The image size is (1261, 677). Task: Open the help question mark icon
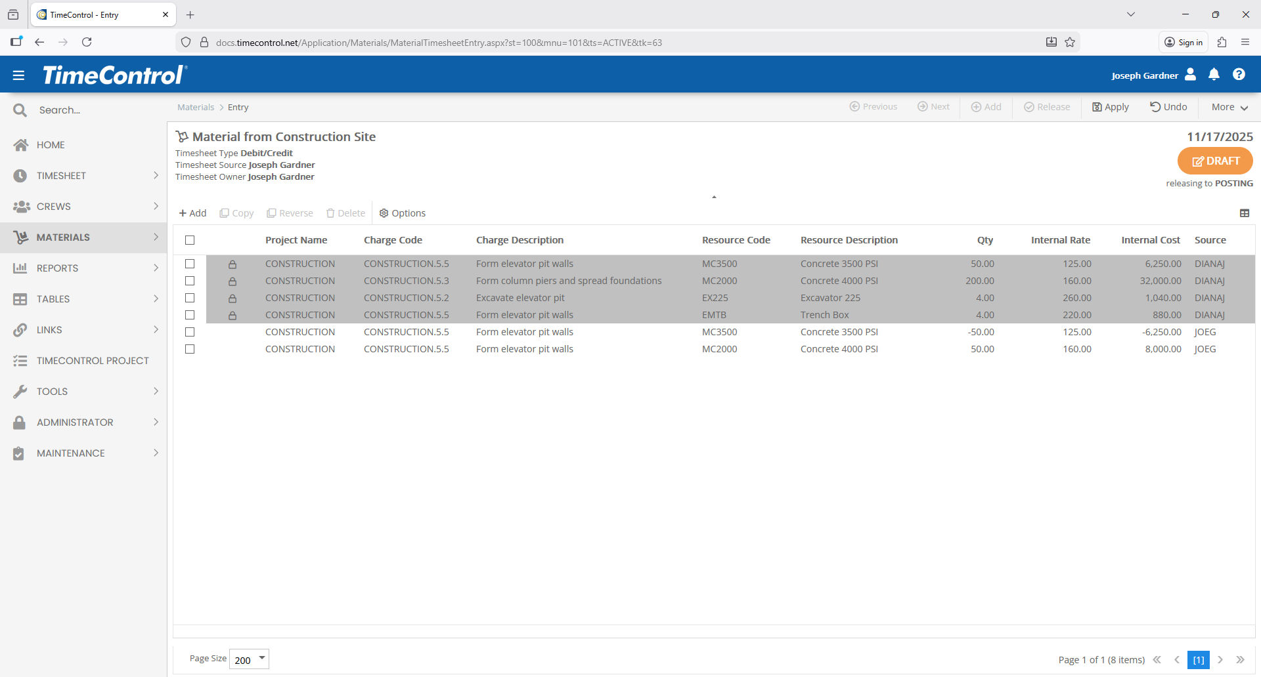coord(1239,75)
